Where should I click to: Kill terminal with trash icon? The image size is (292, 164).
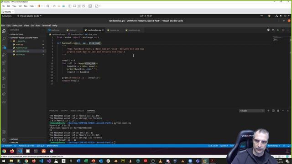[x=278, y=111]
